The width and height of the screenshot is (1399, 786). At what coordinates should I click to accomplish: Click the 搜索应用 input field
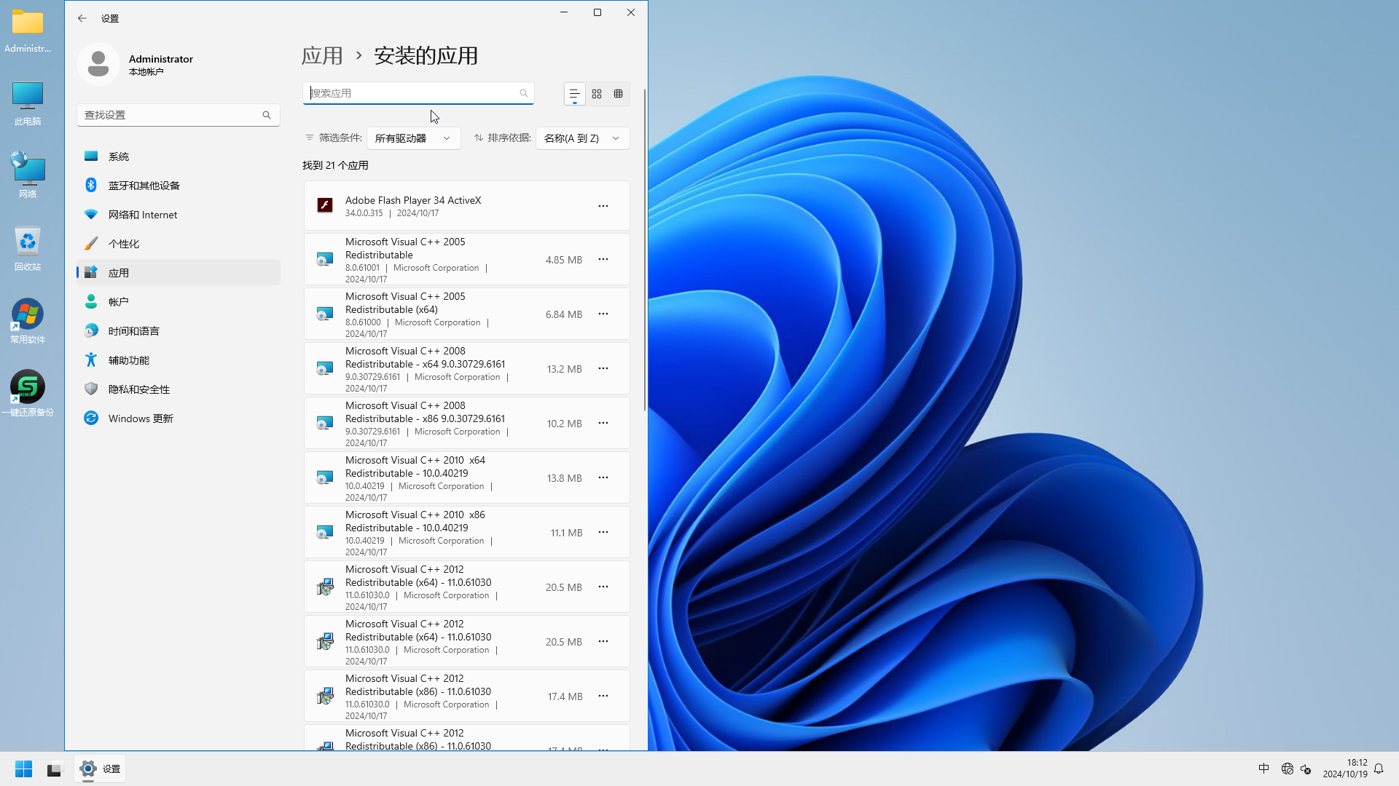(418, 93)
